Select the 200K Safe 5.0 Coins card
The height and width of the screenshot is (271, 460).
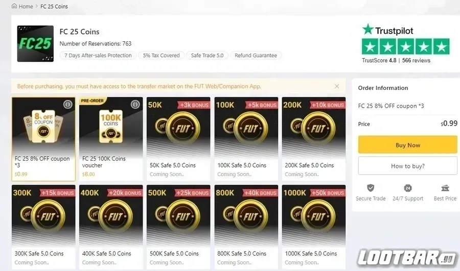(314, 139)
